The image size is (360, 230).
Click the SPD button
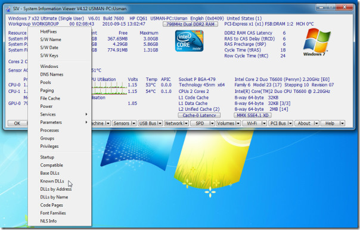pos(200,123)
